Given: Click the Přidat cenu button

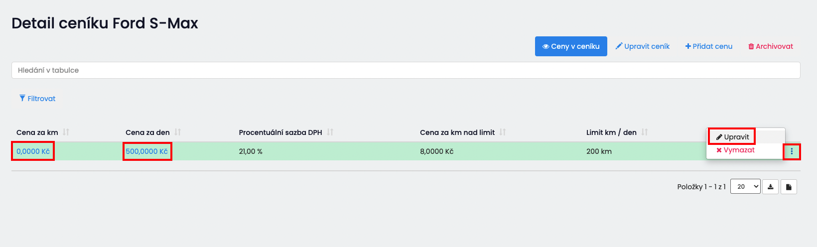Looking at the screenshot, I should [x=708, y=46].
